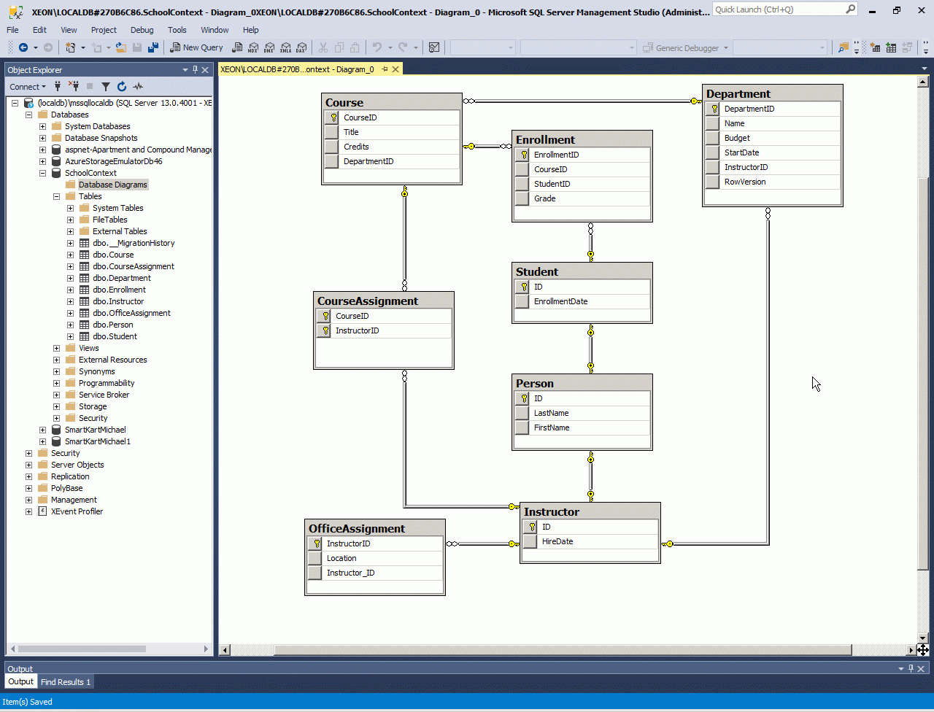
Task: Click the primary key icon beside CourseID in Course table
Action: tap(331, 117)
